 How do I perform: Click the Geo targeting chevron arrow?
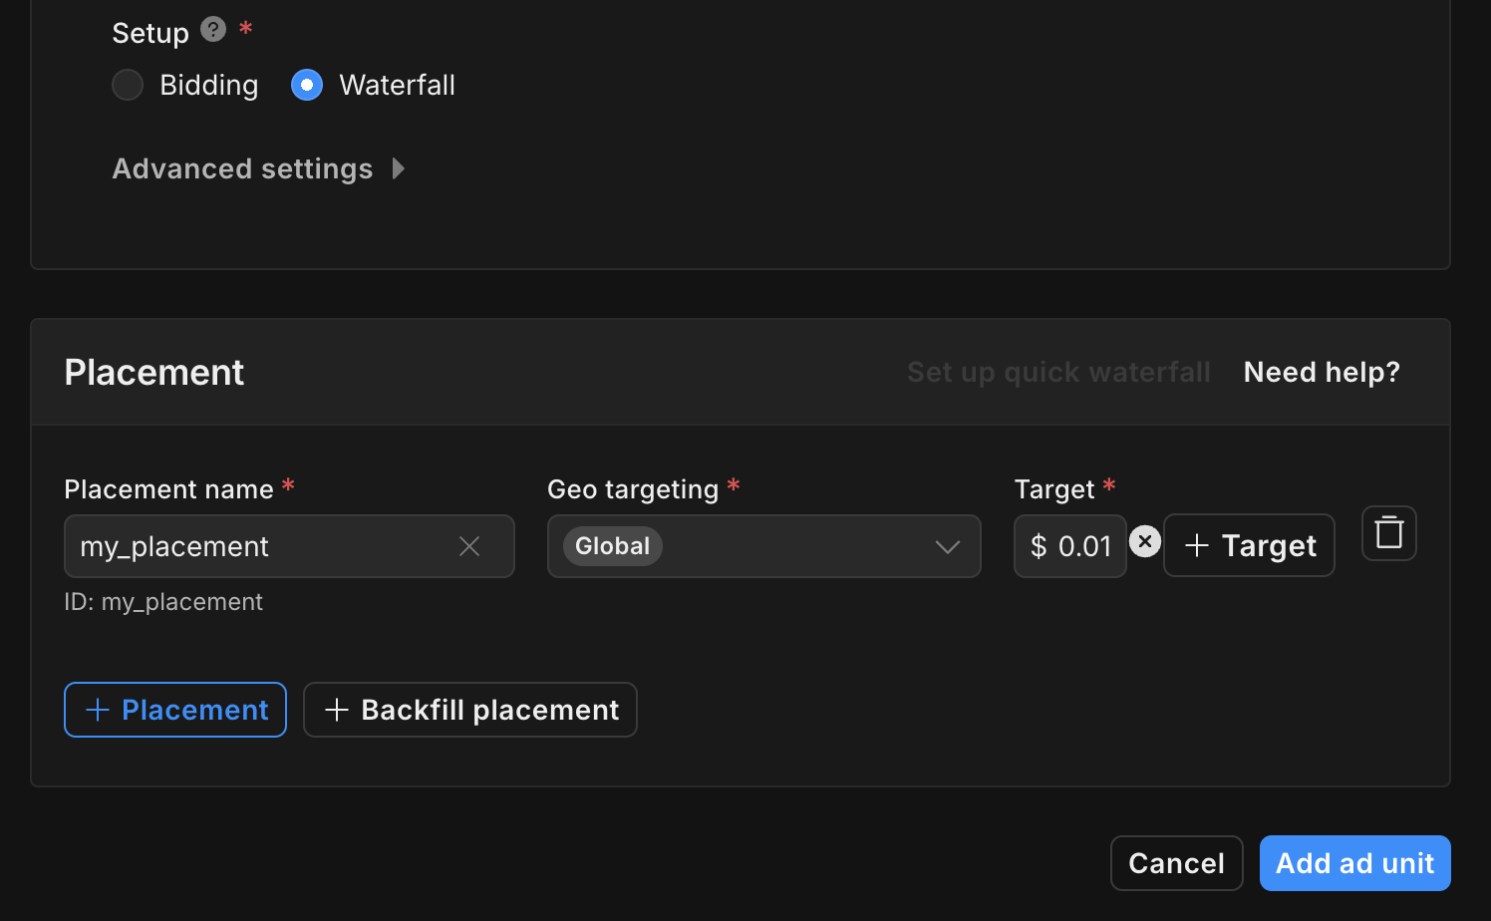948,546
